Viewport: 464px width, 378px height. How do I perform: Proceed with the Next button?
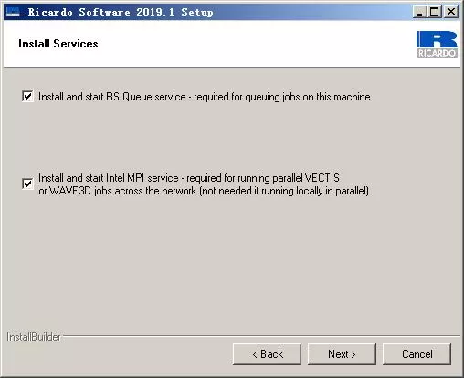point(342,354)
